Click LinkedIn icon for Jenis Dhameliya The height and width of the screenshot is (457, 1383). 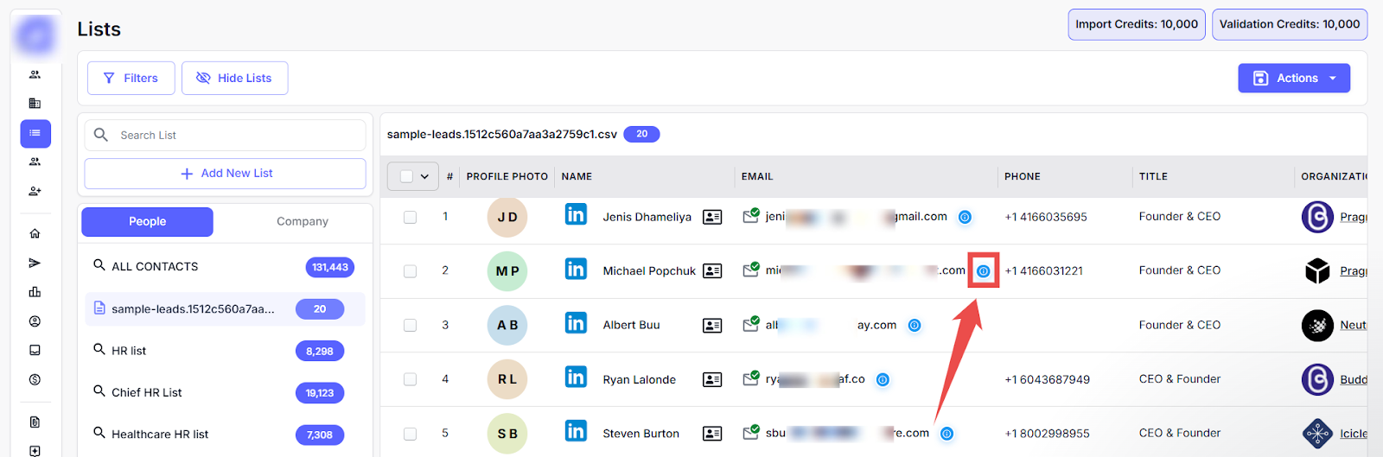576,214
